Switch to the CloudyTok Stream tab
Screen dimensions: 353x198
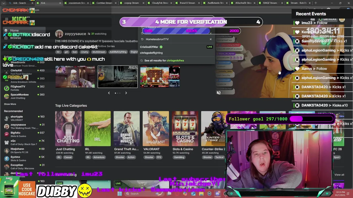(160, 3)
